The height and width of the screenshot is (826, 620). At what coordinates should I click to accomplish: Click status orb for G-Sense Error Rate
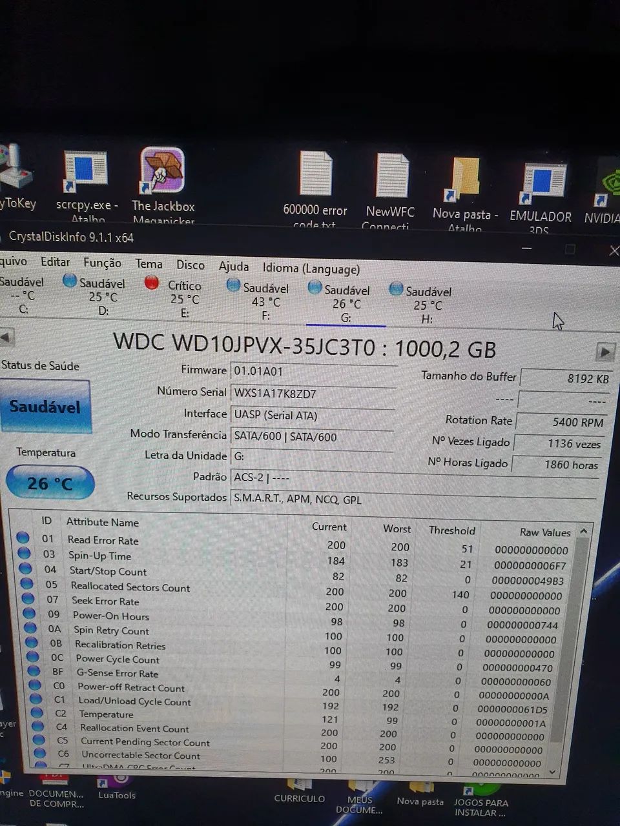[x=34, y=670]
